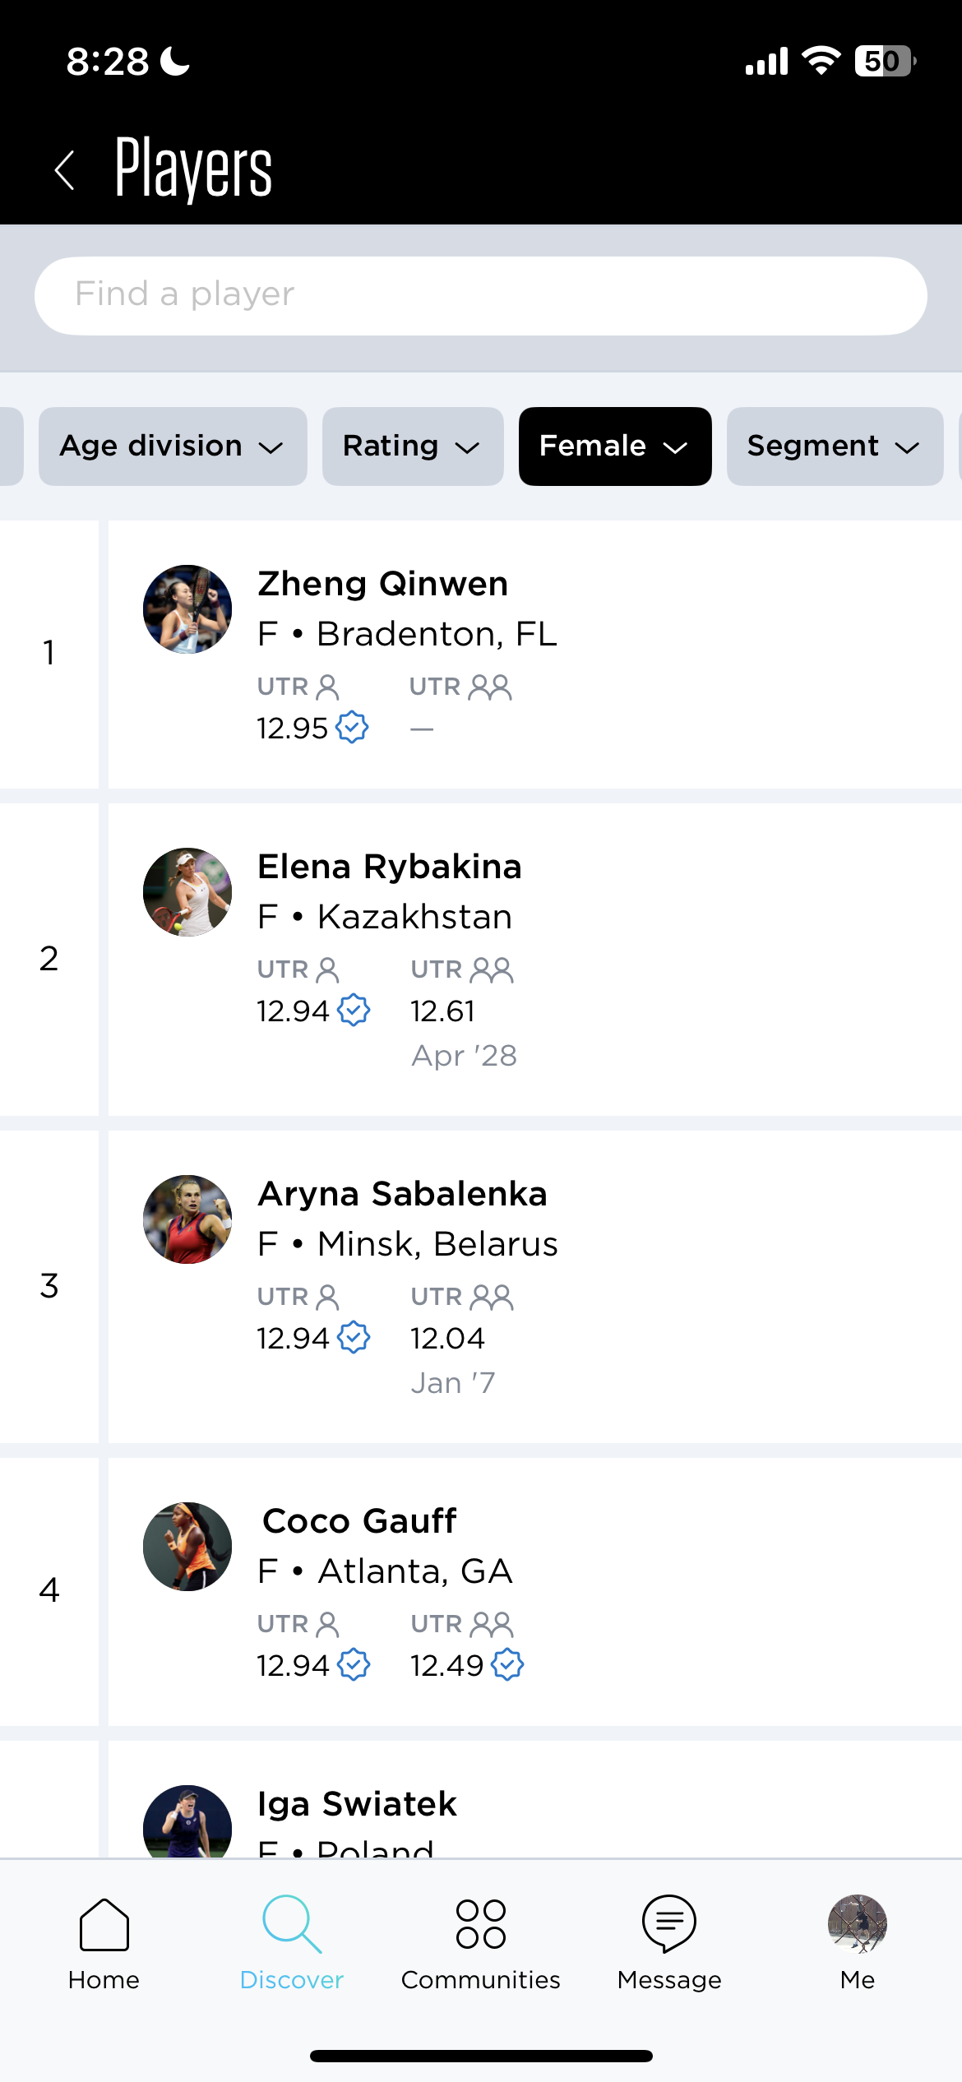
Task: Change the Female gender filter
Action: tap(614, 446)
